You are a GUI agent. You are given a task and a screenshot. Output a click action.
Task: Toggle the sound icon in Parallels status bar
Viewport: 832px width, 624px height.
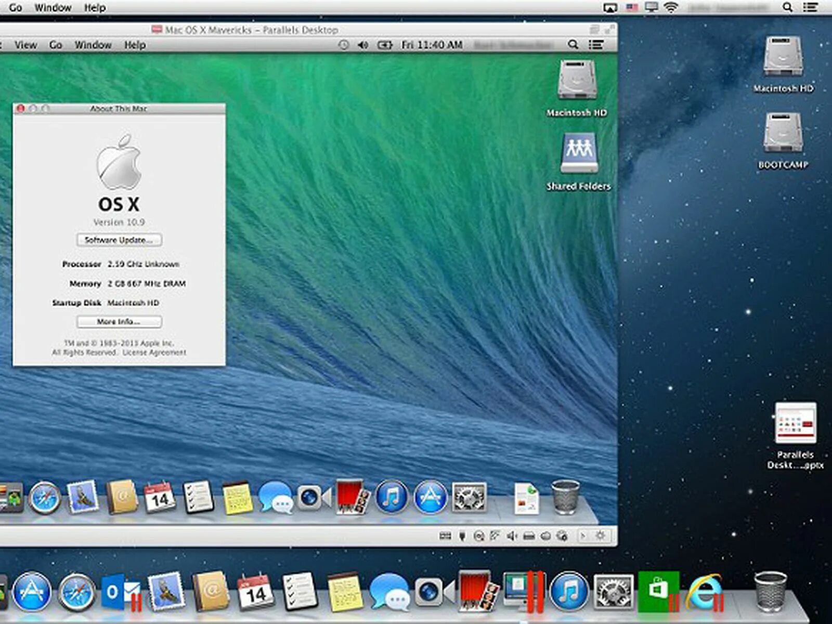coord(512,536)
